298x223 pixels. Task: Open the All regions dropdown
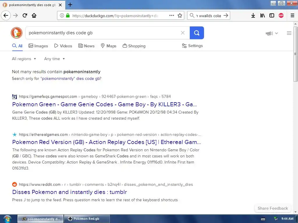click(24, 59)
